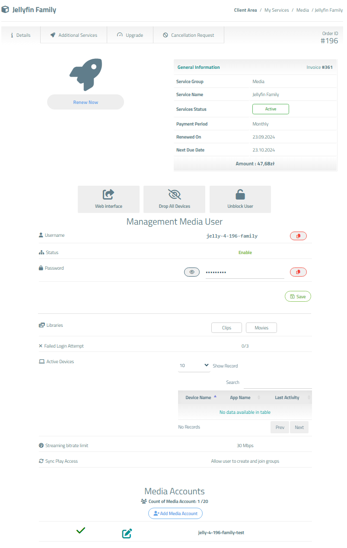347x548 pixels.
Task: Open the Media breadcrumb link
Action: point(302,10)
